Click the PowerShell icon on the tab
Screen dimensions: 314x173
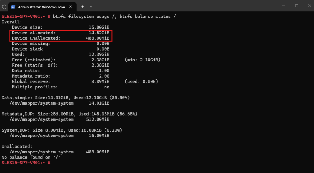pos(13,7)
